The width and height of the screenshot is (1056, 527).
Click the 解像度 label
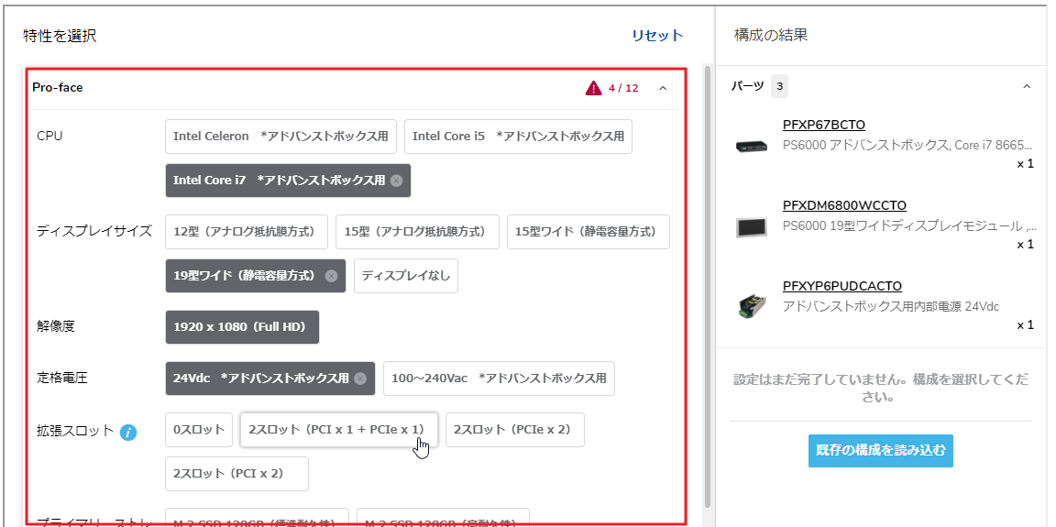[x=55, y=327]
